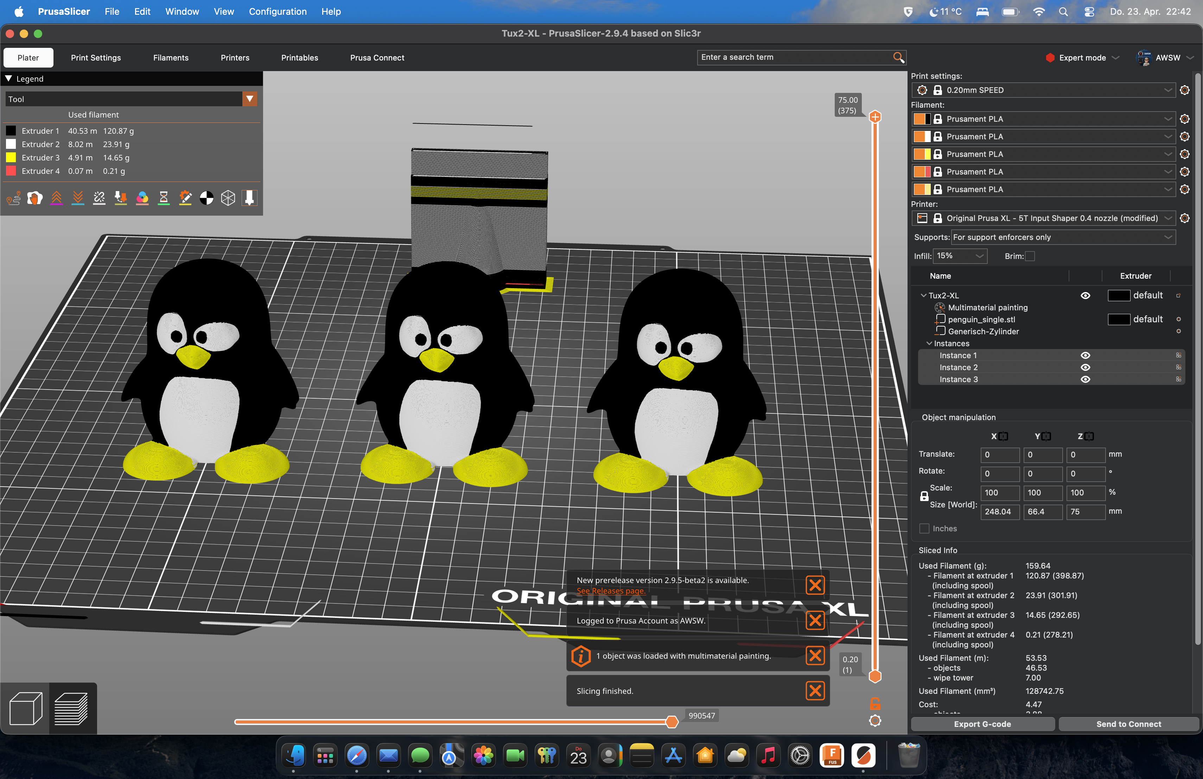Switch to sliced layers preview view
1203x779 pixels.
(71, 708)
